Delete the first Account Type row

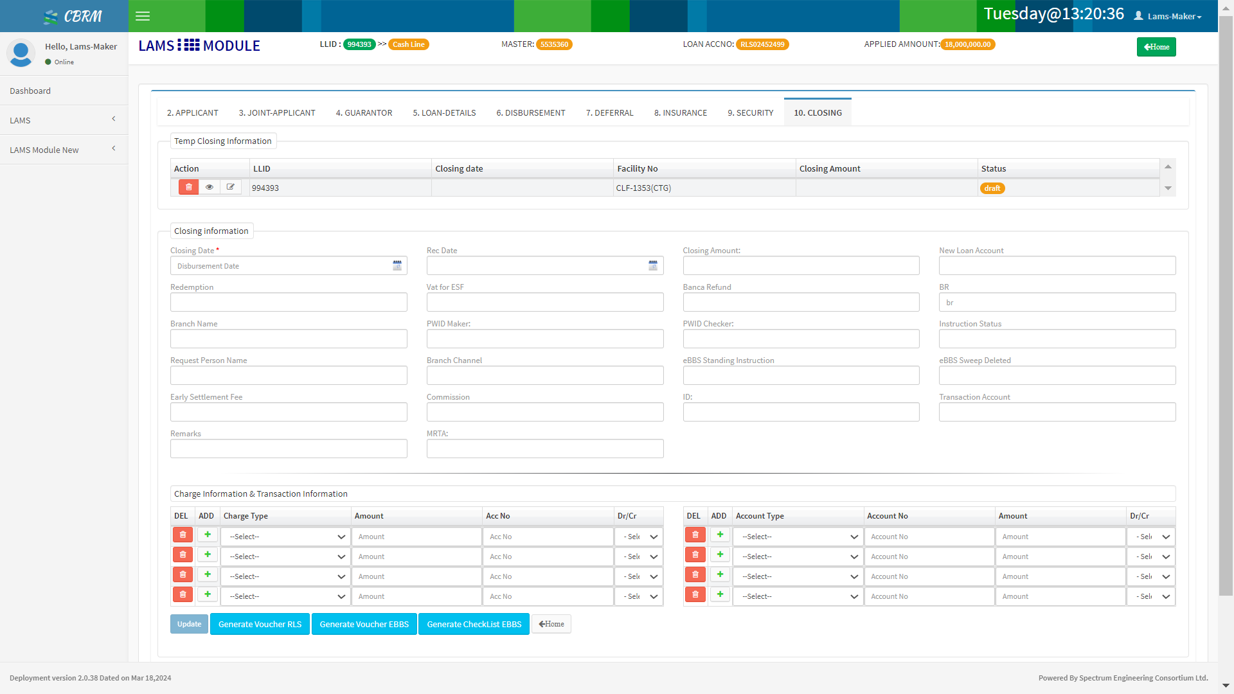pos(695,535)
